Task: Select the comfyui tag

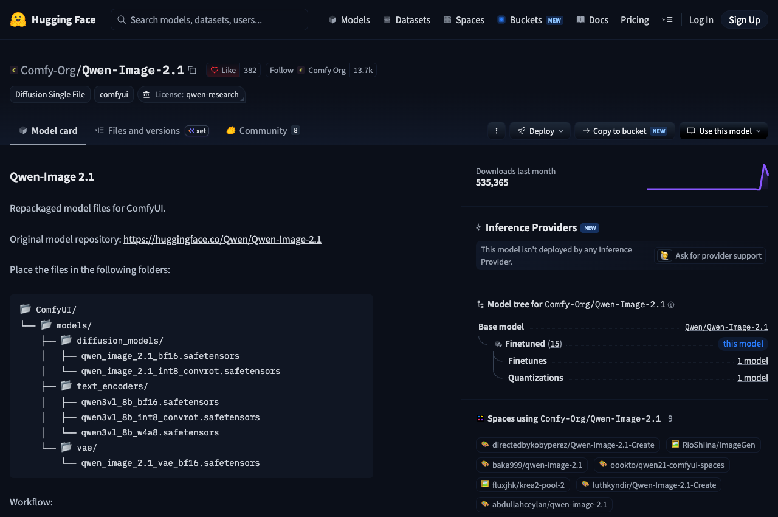Action: (114, 94)
